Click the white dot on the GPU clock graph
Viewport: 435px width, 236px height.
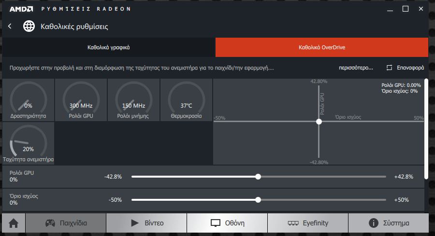[319, 121]
